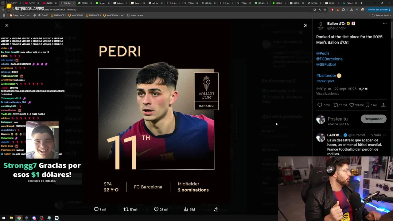Switch to the RAPHIN Google tab
Viewport: 393px width, 221px height.
[297, 3]
